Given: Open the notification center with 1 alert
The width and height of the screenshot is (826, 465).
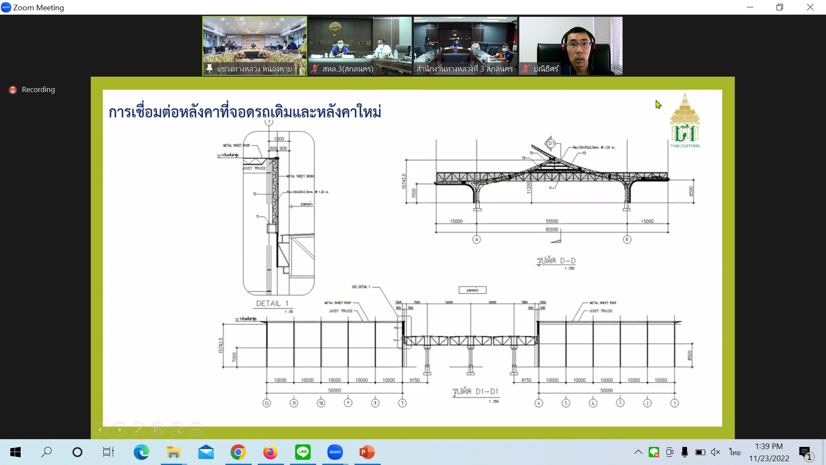Looking at the screenshot, I should coord(805,453).
